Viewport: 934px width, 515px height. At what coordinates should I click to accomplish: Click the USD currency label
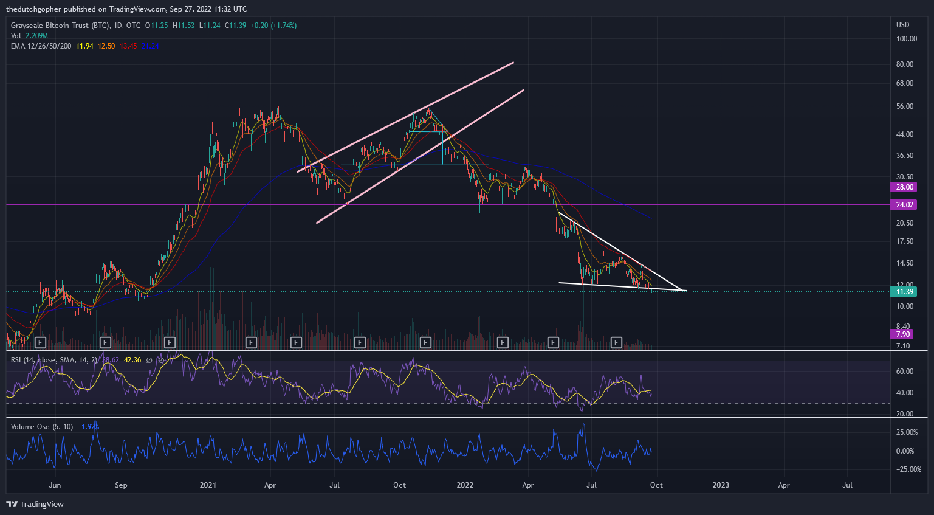[x=903, y=25]
